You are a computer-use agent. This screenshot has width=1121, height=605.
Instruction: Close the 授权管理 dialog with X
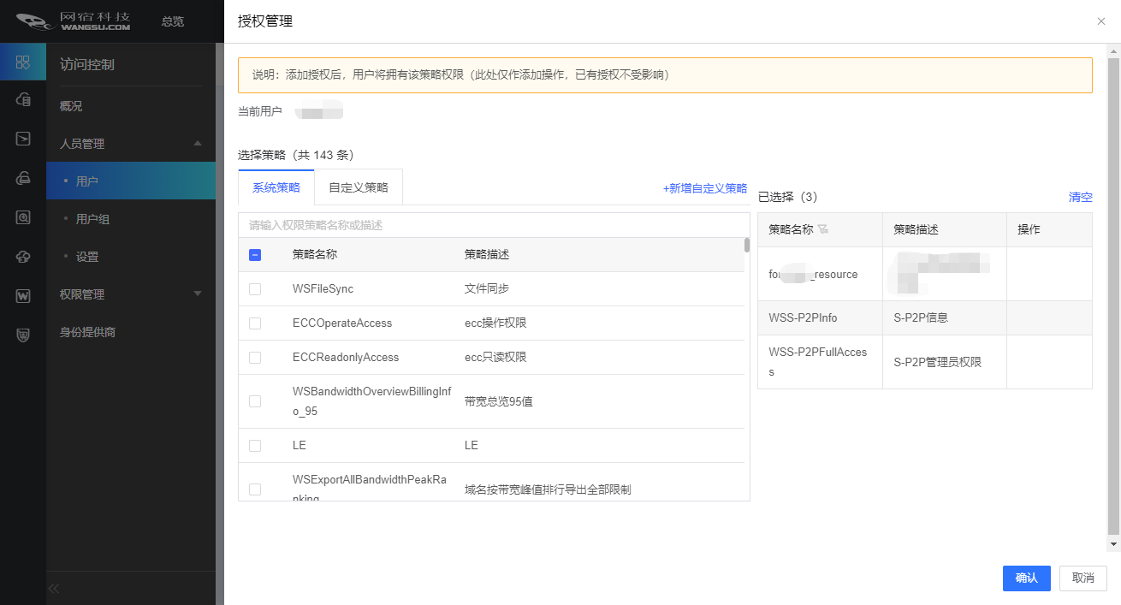coord(1101,21)
